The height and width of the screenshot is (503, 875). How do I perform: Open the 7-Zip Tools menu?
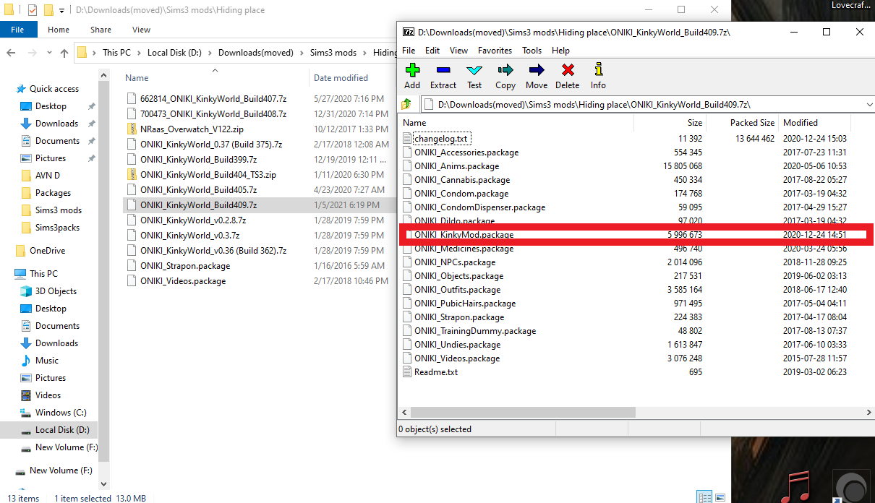click(x=532, y=51)
